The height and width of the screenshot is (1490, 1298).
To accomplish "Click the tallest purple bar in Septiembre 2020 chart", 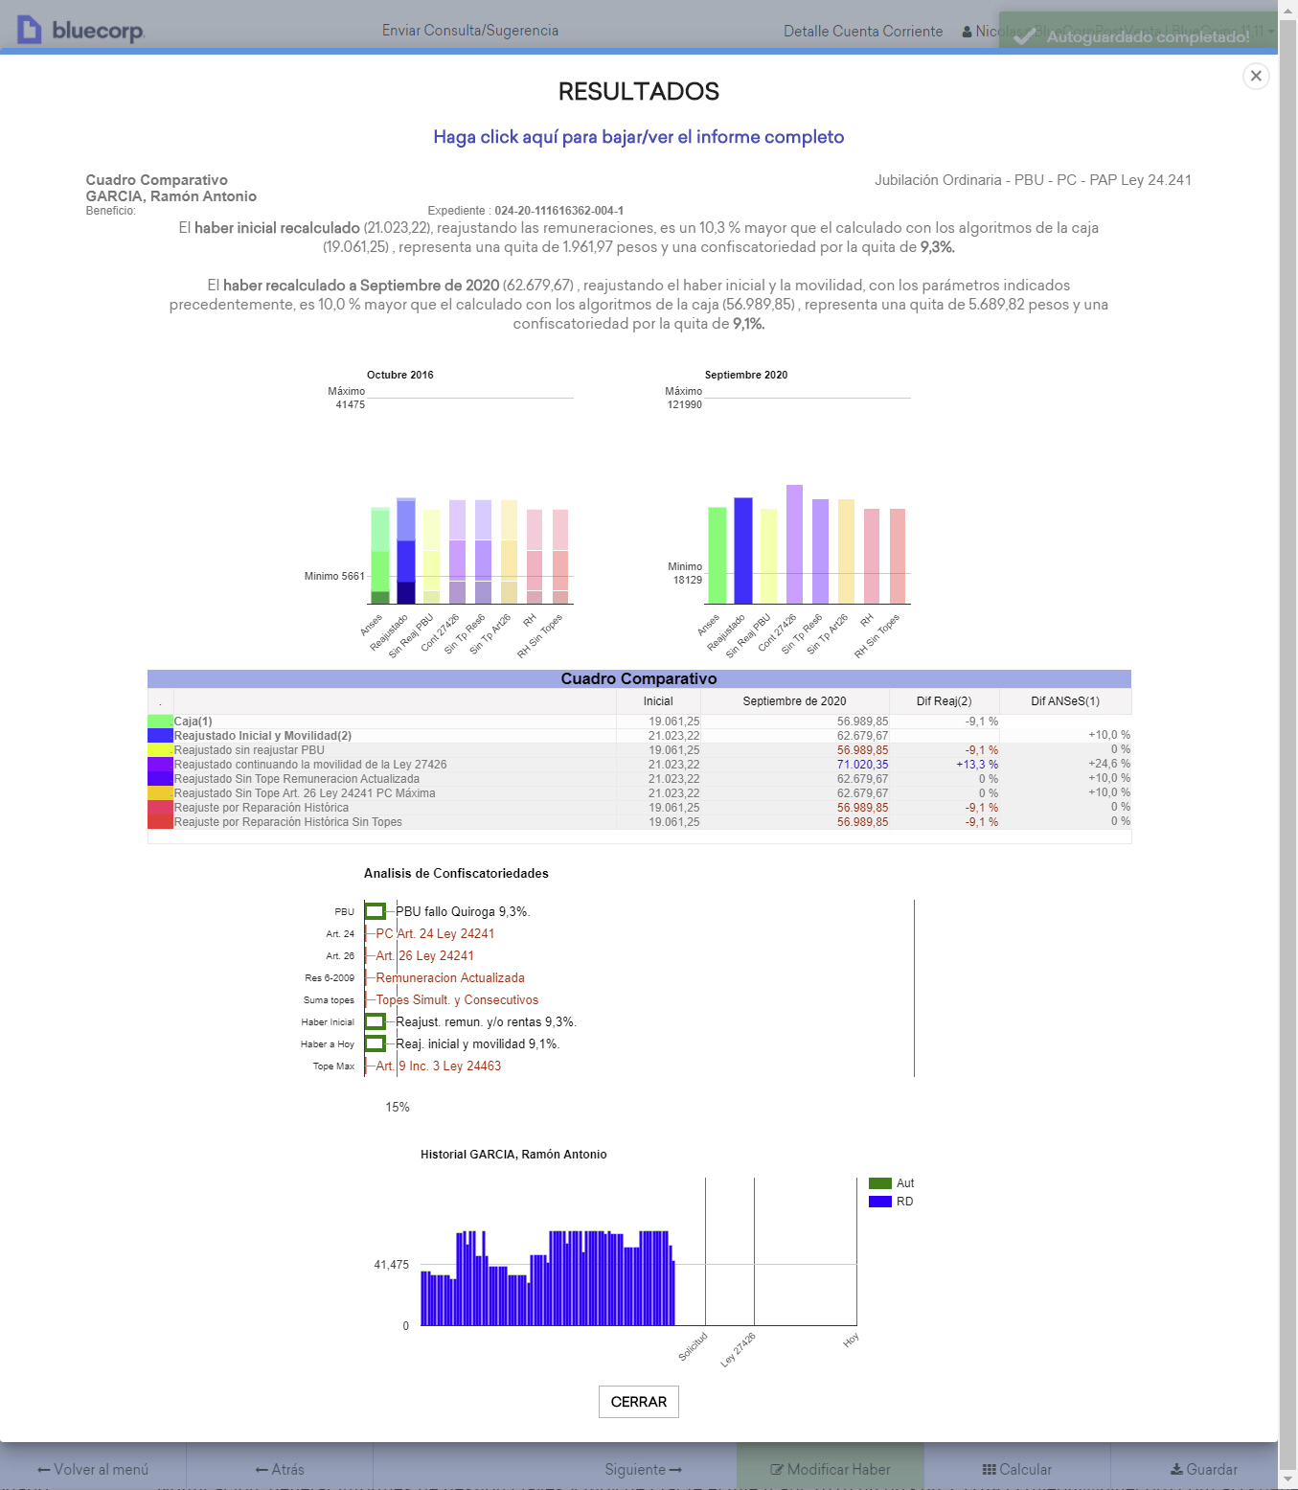I will tap(794, 544).
